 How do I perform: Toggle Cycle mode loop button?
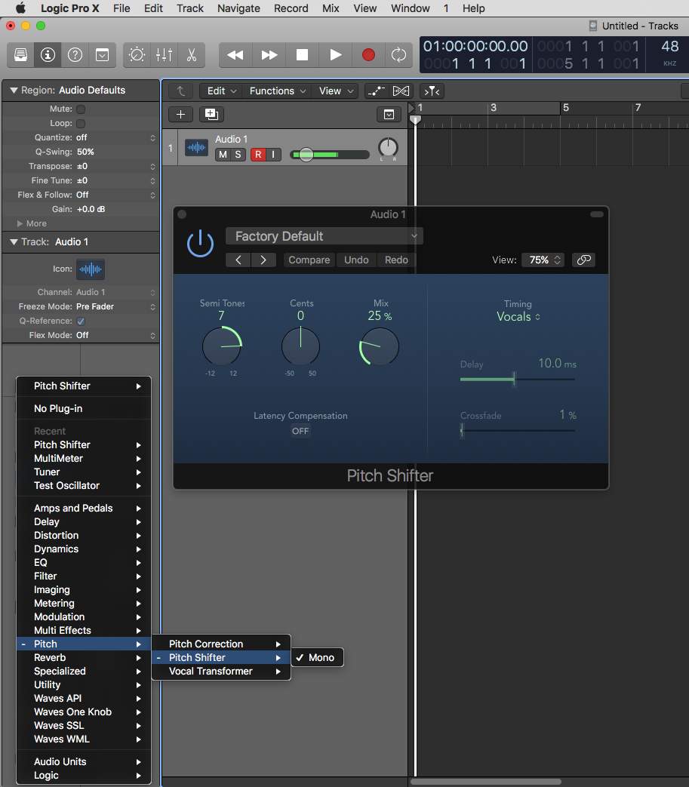pyautogui.click(x=398, y=55)
